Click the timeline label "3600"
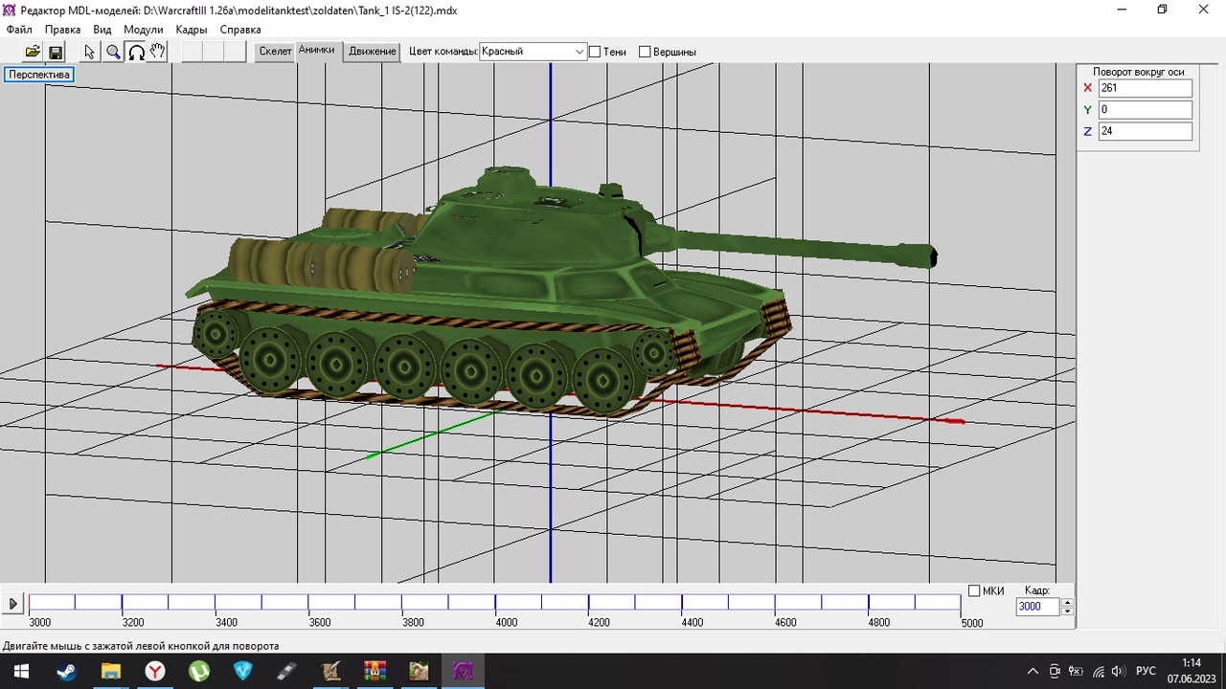Viewport: 1226px width, 689px height. [320, 623]
